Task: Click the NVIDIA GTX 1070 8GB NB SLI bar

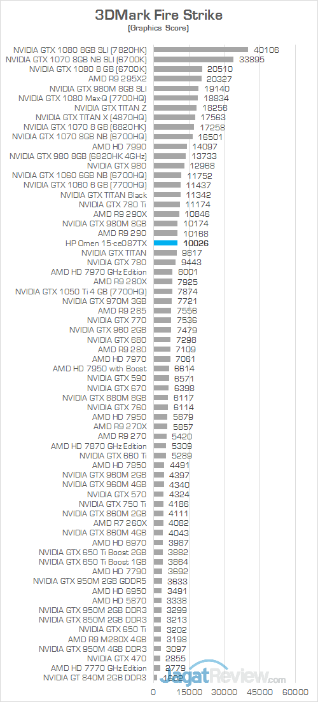Action: (x=194, y=60)
